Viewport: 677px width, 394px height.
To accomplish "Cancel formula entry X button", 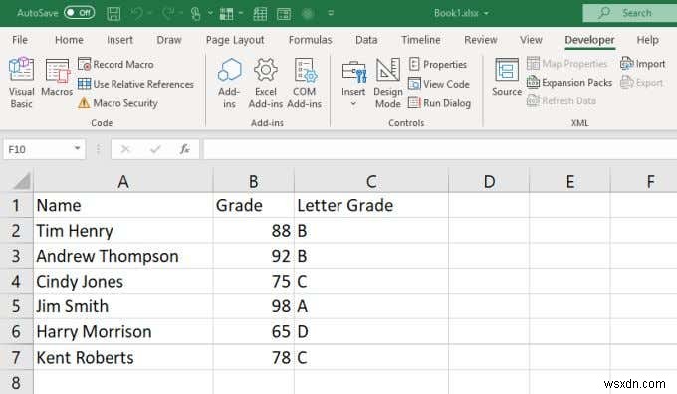I will (125, 149).
